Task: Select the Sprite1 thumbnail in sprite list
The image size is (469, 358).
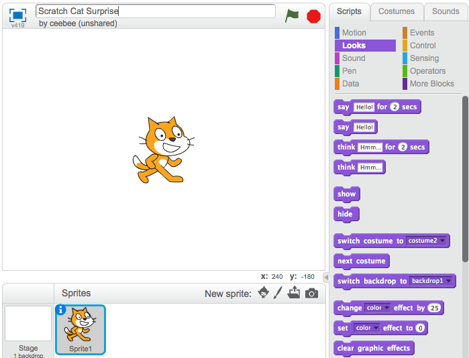Action: (81, 330)
